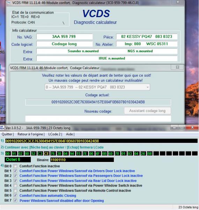
Task: Select byte 76 in the byte row
Action: [53, 154]
